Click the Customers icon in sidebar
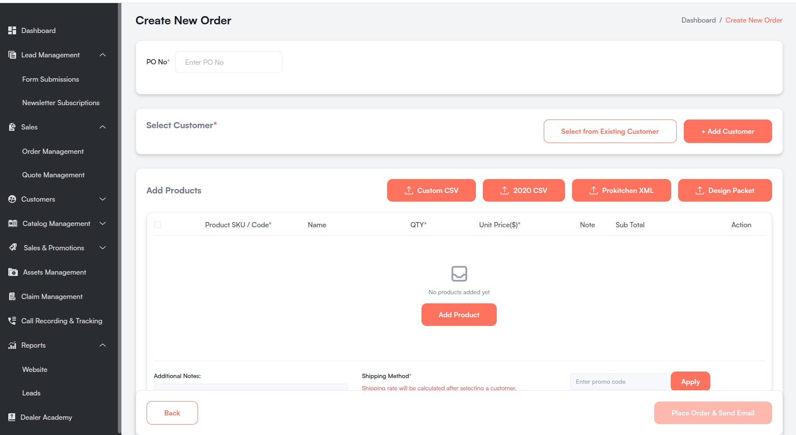 pyautogui.click(x=12, y=199)
